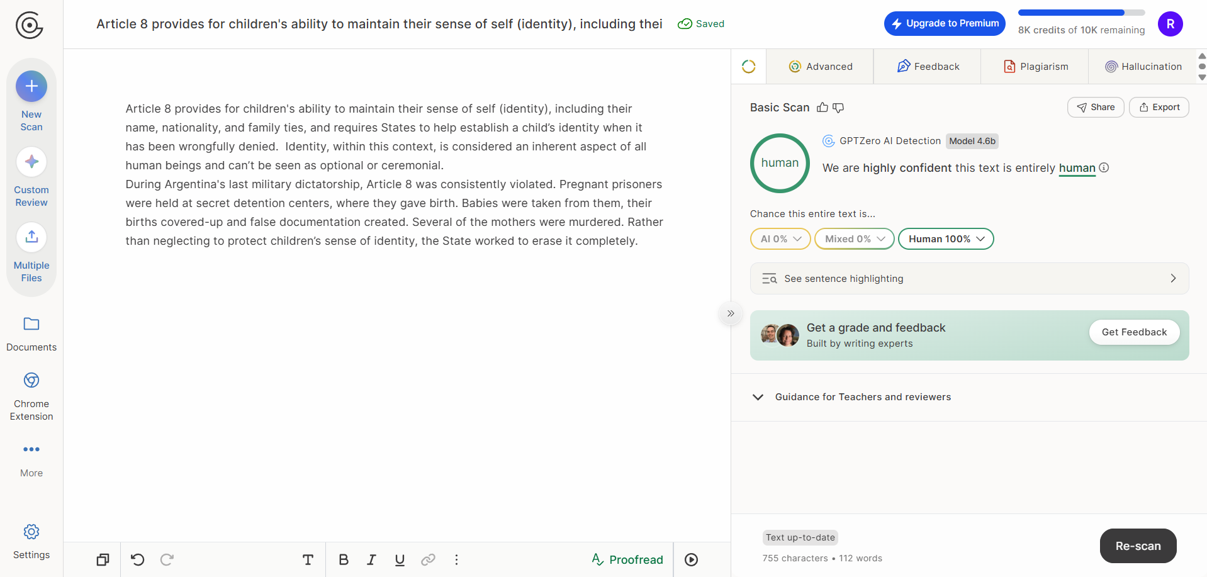This screenshot has width=1207, height=577.
Task: Start a New Scan
Action: 31,103
